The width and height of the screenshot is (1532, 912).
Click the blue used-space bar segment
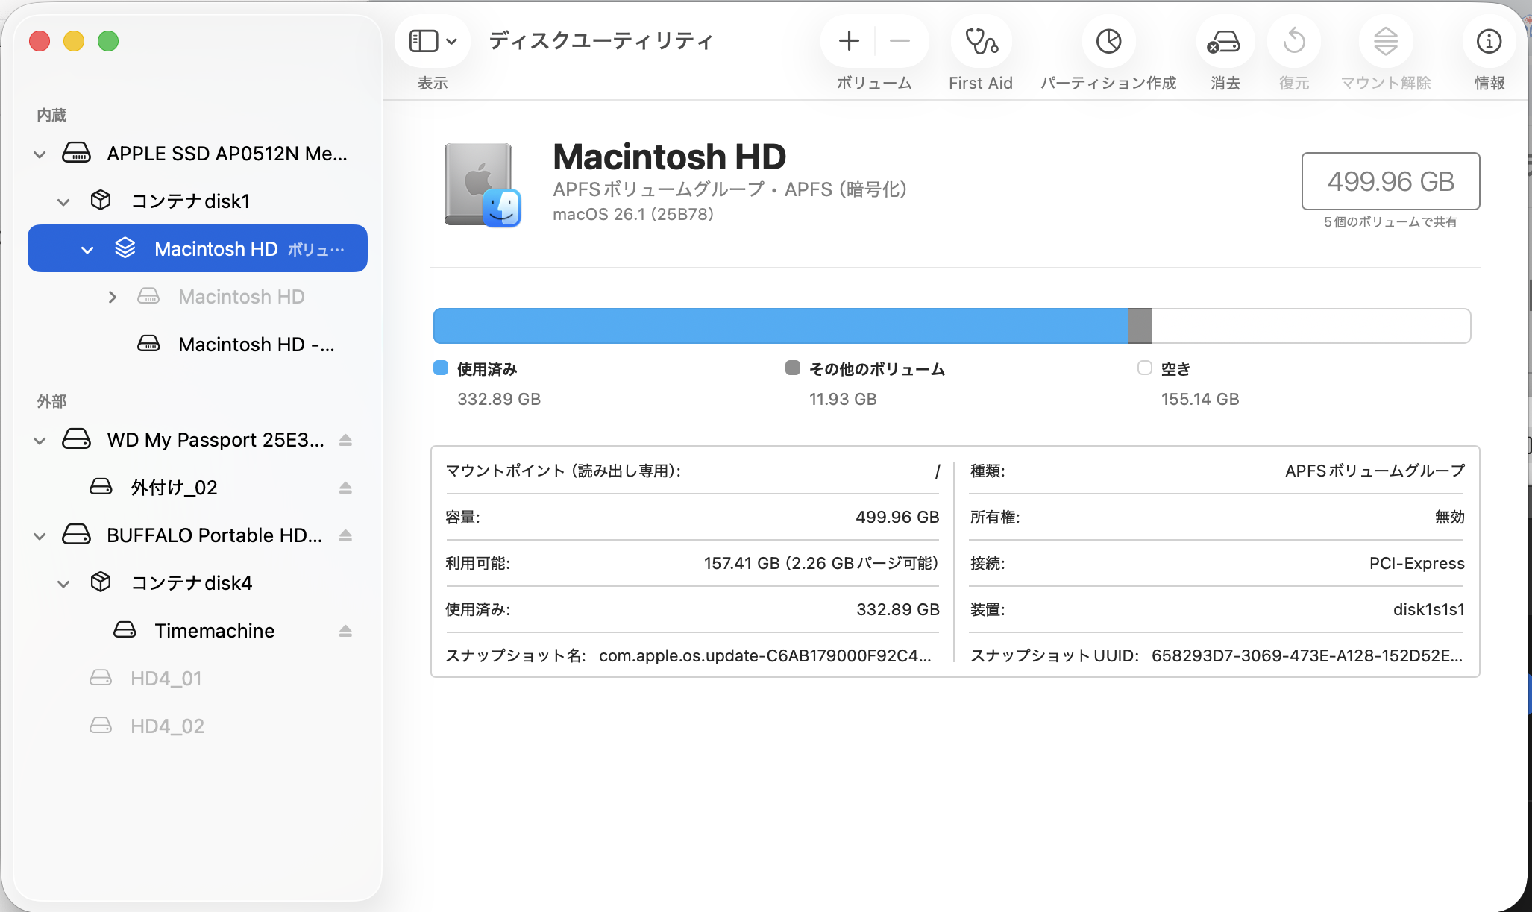click(779, 326)
